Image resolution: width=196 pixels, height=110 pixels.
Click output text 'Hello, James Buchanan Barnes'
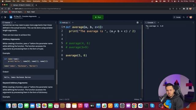17,77
